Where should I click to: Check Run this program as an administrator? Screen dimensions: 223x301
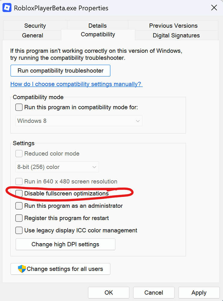coord(19,206)
